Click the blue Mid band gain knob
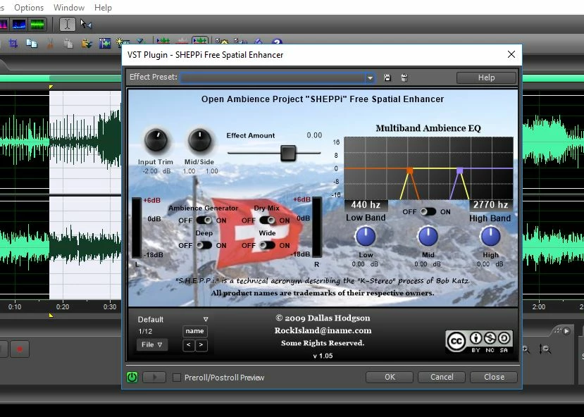 (428, 237)
